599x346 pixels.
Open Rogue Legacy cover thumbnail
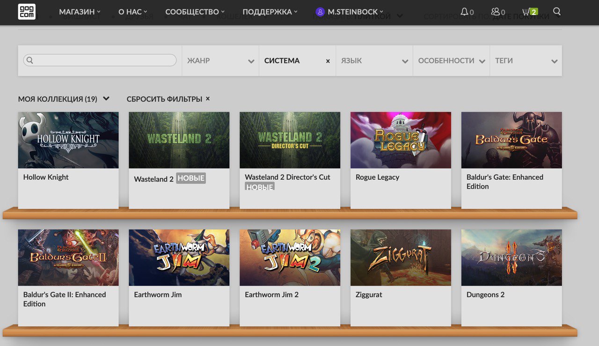tap(401, 140)
